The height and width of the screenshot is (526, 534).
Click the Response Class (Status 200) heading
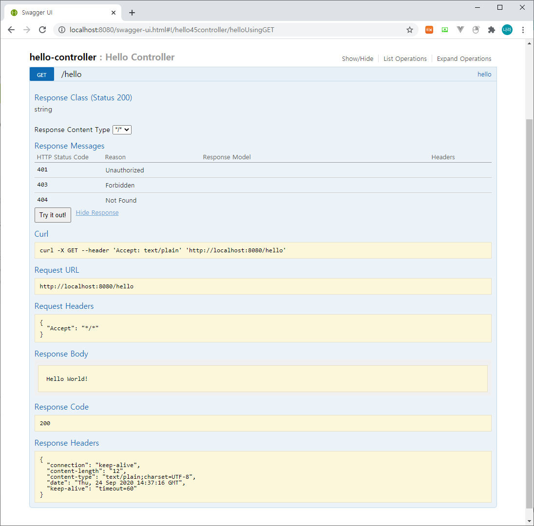[x=83, y=98]
